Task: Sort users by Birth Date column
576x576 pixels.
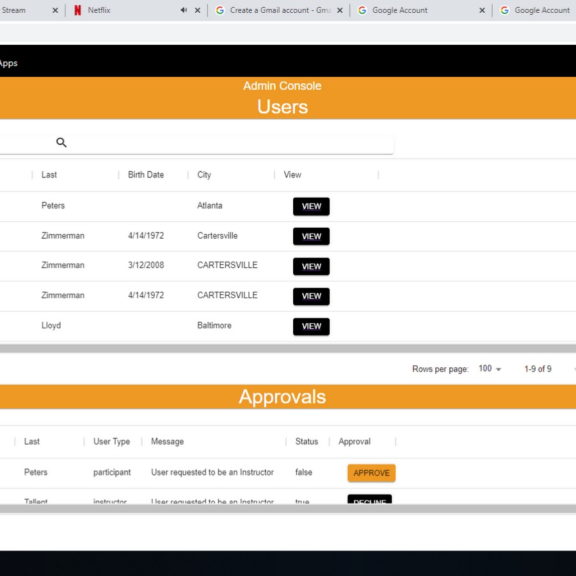Action: [x=146, y=175]
